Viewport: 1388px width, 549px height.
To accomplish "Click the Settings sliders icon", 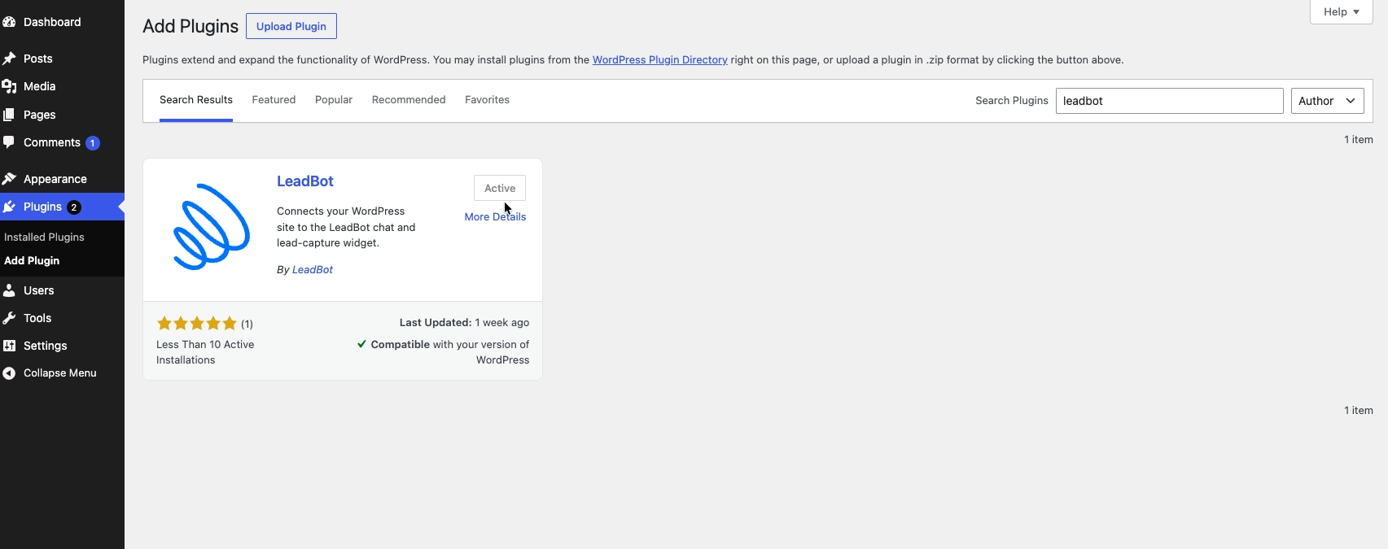I will tap(9, 346).
